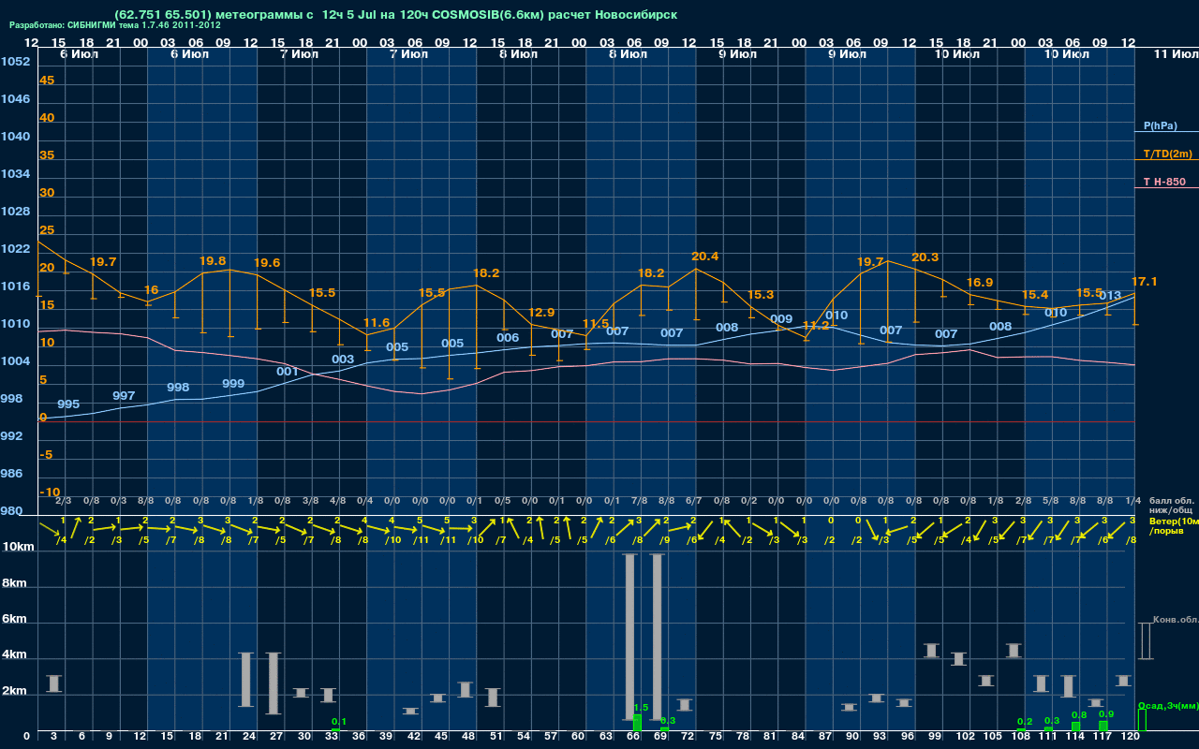Screen dimensions: 1199x749
Task: Click the 1.5 precipitation amount label
Action: click(641, 709)
